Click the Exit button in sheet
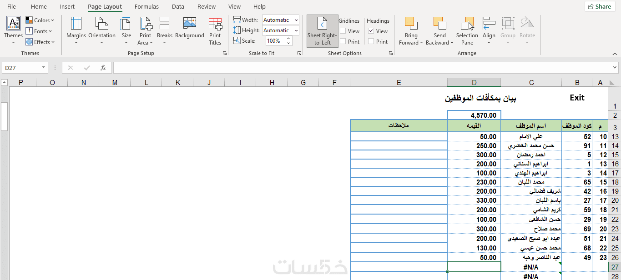Screen dimensions: 621x280 (x=577, y=98)
